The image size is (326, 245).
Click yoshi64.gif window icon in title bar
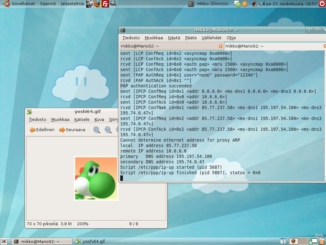[29, 112]
